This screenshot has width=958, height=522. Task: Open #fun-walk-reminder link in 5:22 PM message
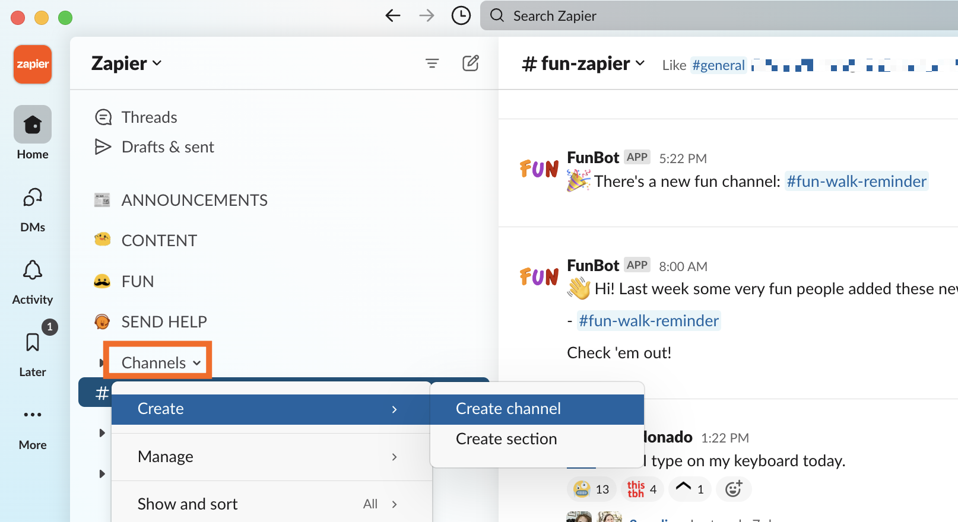[x=857, y=182]
